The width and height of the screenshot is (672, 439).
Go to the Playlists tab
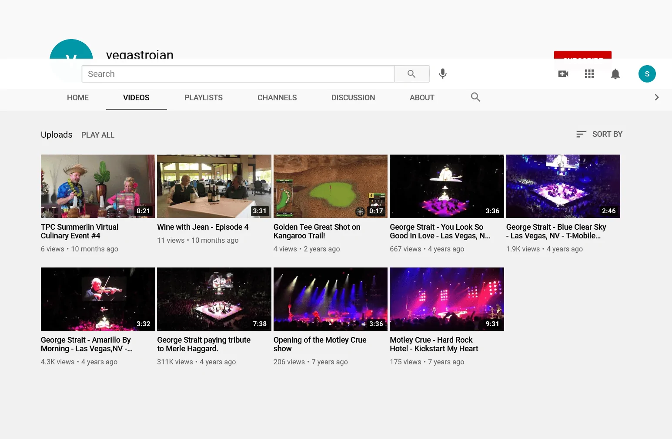point(204,98)
